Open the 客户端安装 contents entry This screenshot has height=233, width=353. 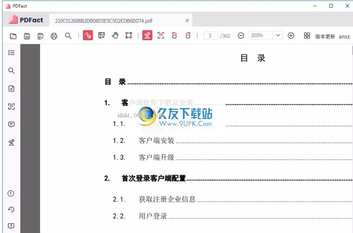click(156, 140)
